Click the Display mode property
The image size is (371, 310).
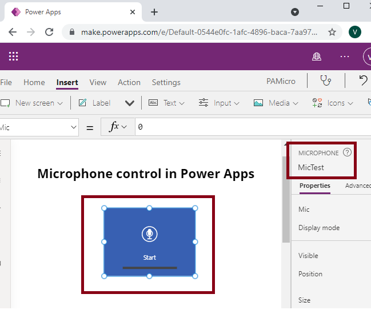click(x=319, y=228)
